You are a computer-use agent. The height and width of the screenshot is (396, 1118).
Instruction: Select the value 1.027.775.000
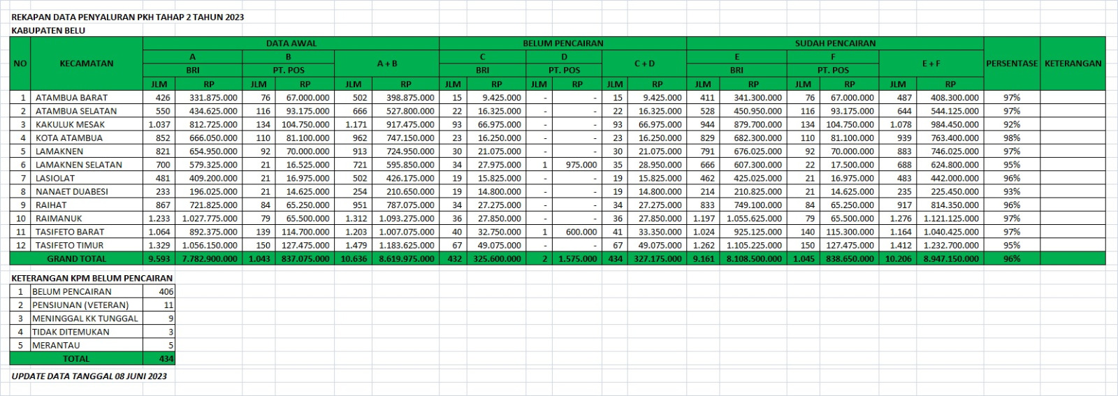(x=210, y=219)
